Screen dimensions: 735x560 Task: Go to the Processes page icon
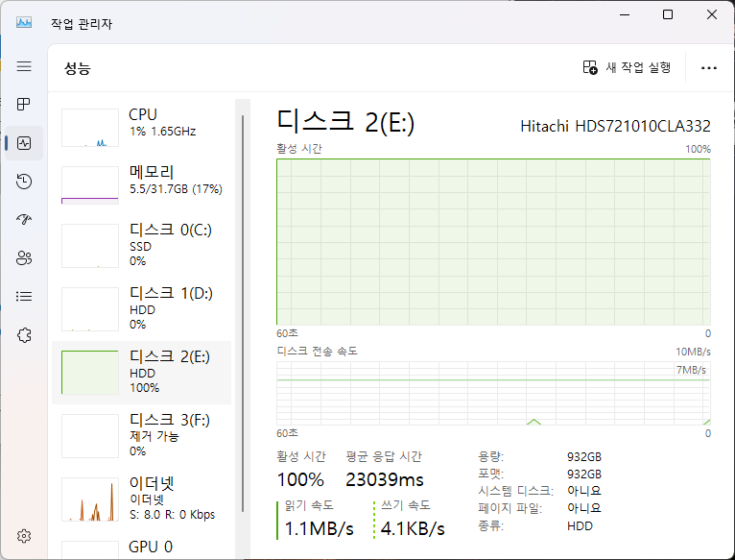tap(24, 104)
